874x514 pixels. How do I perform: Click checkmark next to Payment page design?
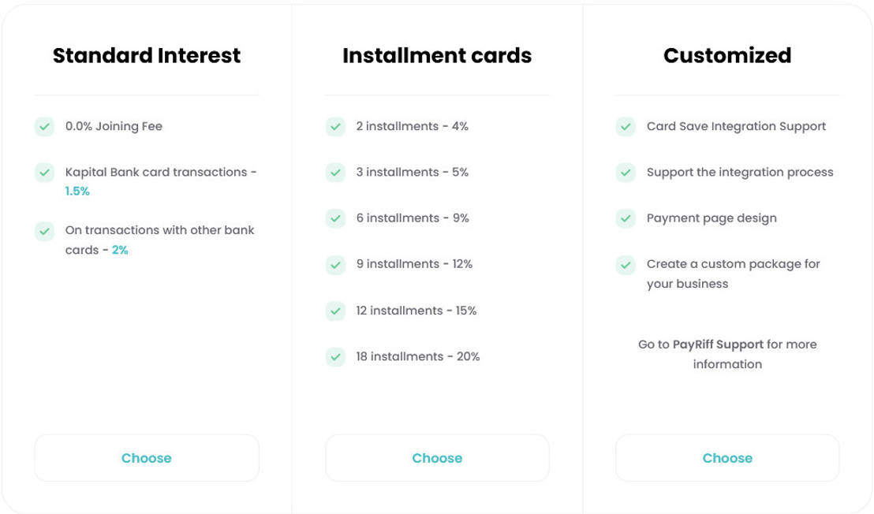pyautogui.click(x=626, y=218)
